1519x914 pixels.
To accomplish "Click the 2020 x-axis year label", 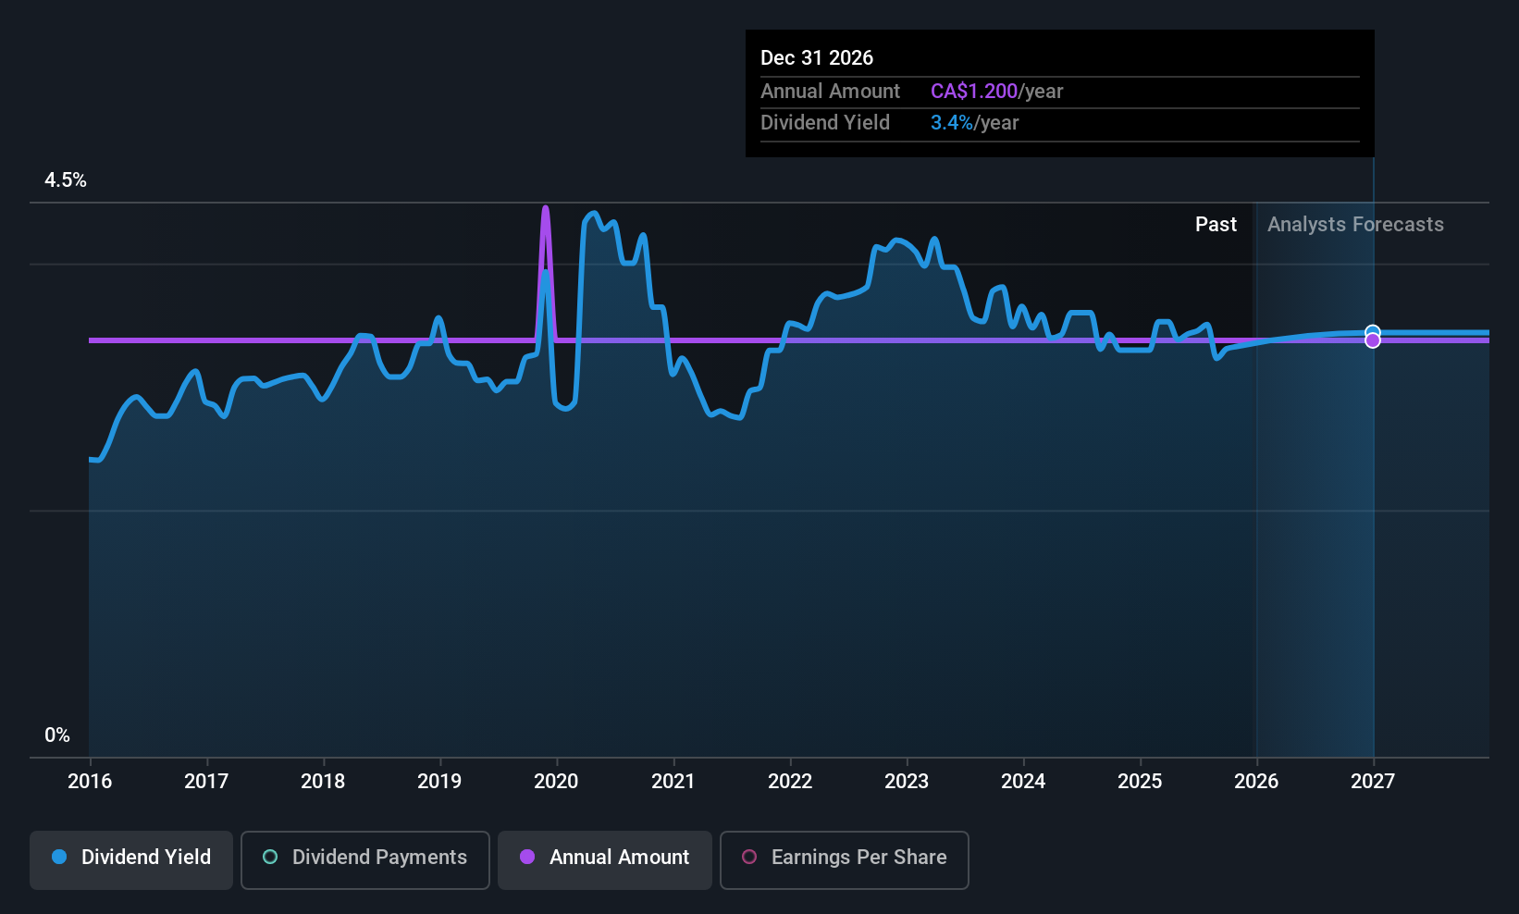I will [x=556, y=782].
